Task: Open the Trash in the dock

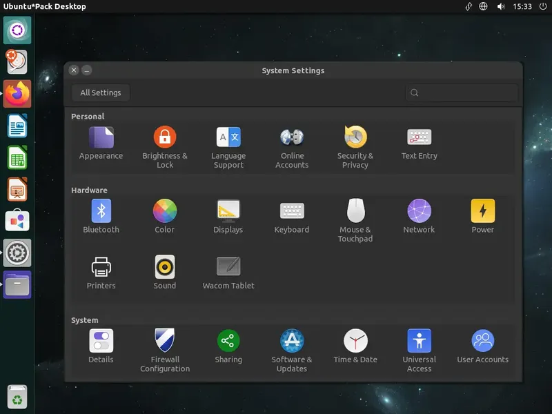Action: pos(17,397)
